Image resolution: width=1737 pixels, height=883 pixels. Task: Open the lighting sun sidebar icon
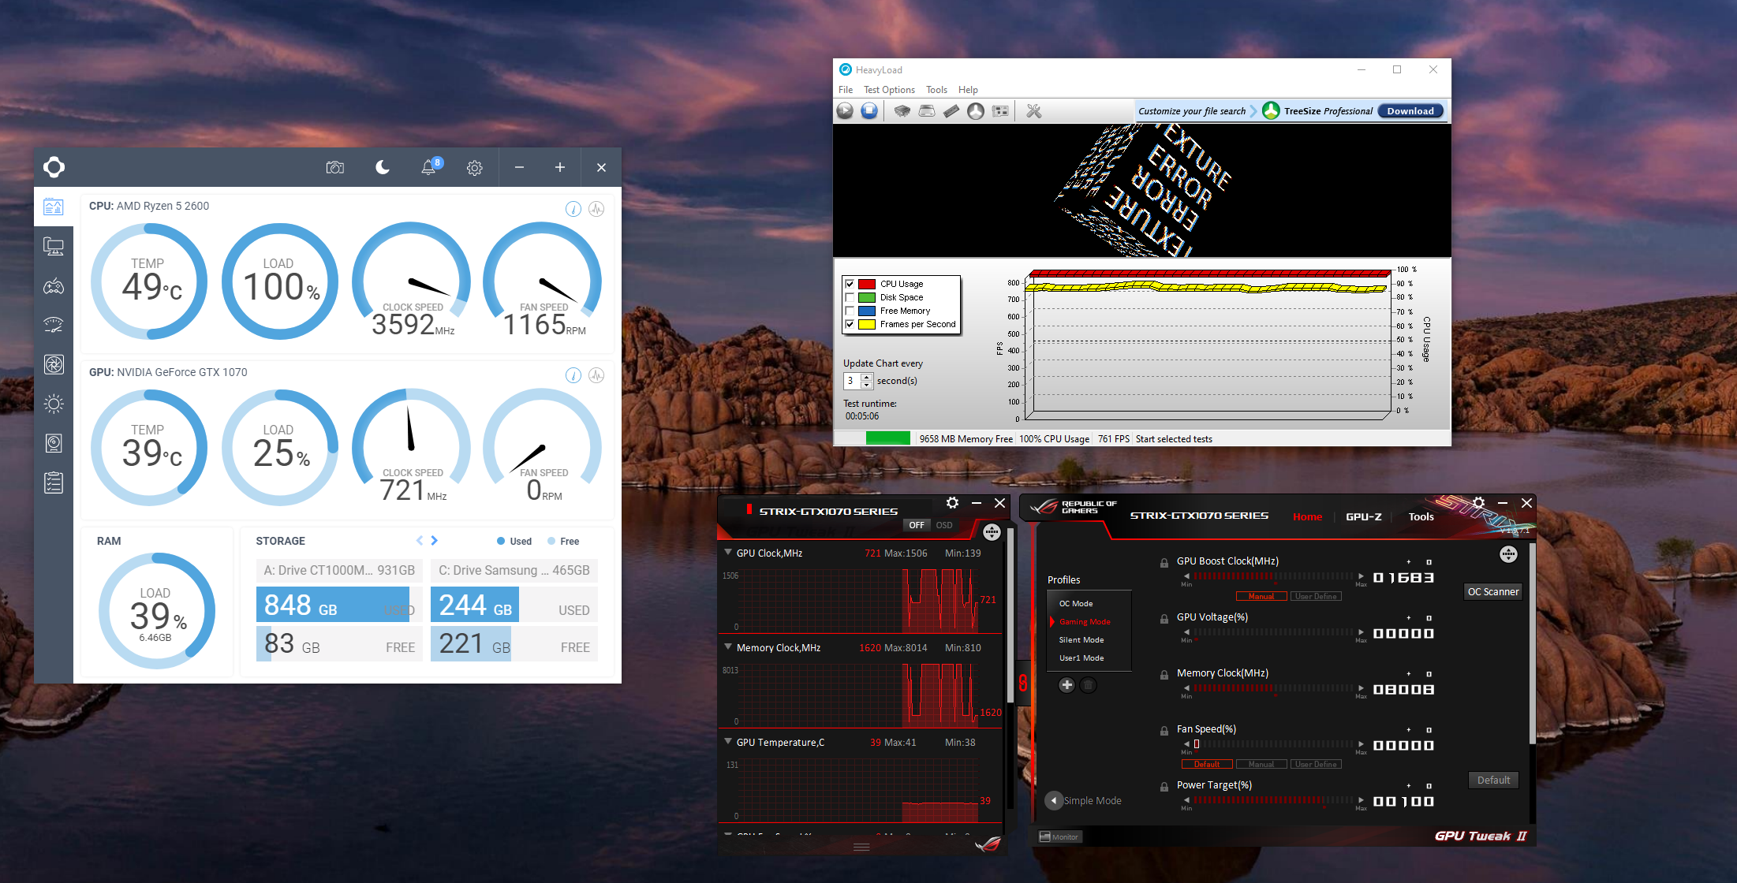(x=54, y=404)
